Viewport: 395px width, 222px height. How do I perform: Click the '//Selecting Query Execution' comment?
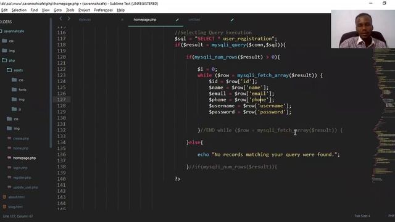point(213,33)
